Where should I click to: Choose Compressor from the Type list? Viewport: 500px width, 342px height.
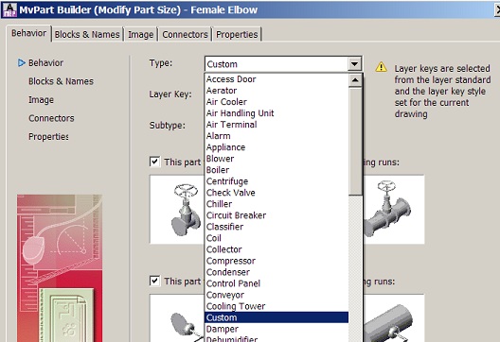pyautogui.click(x=277, y=261)
